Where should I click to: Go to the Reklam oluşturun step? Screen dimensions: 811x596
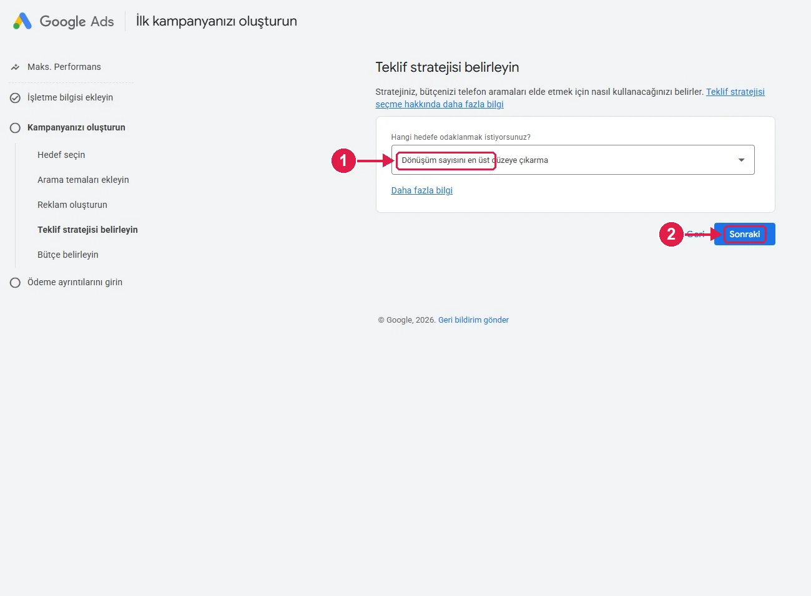pos(72,205)
